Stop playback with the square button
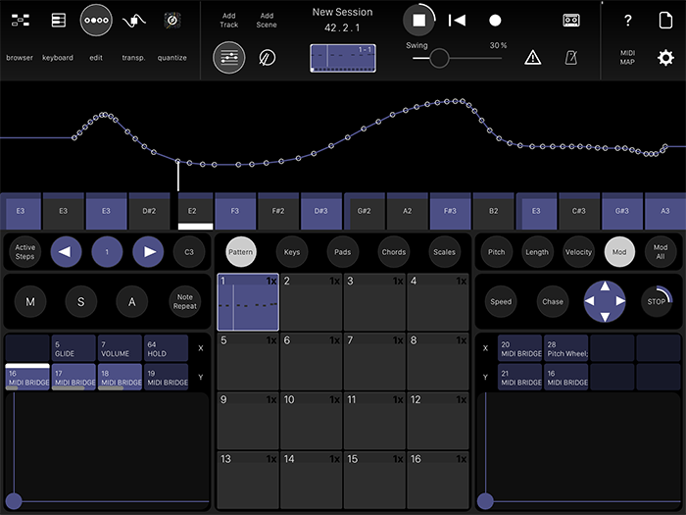686x515 pixels. pos(418,21)
